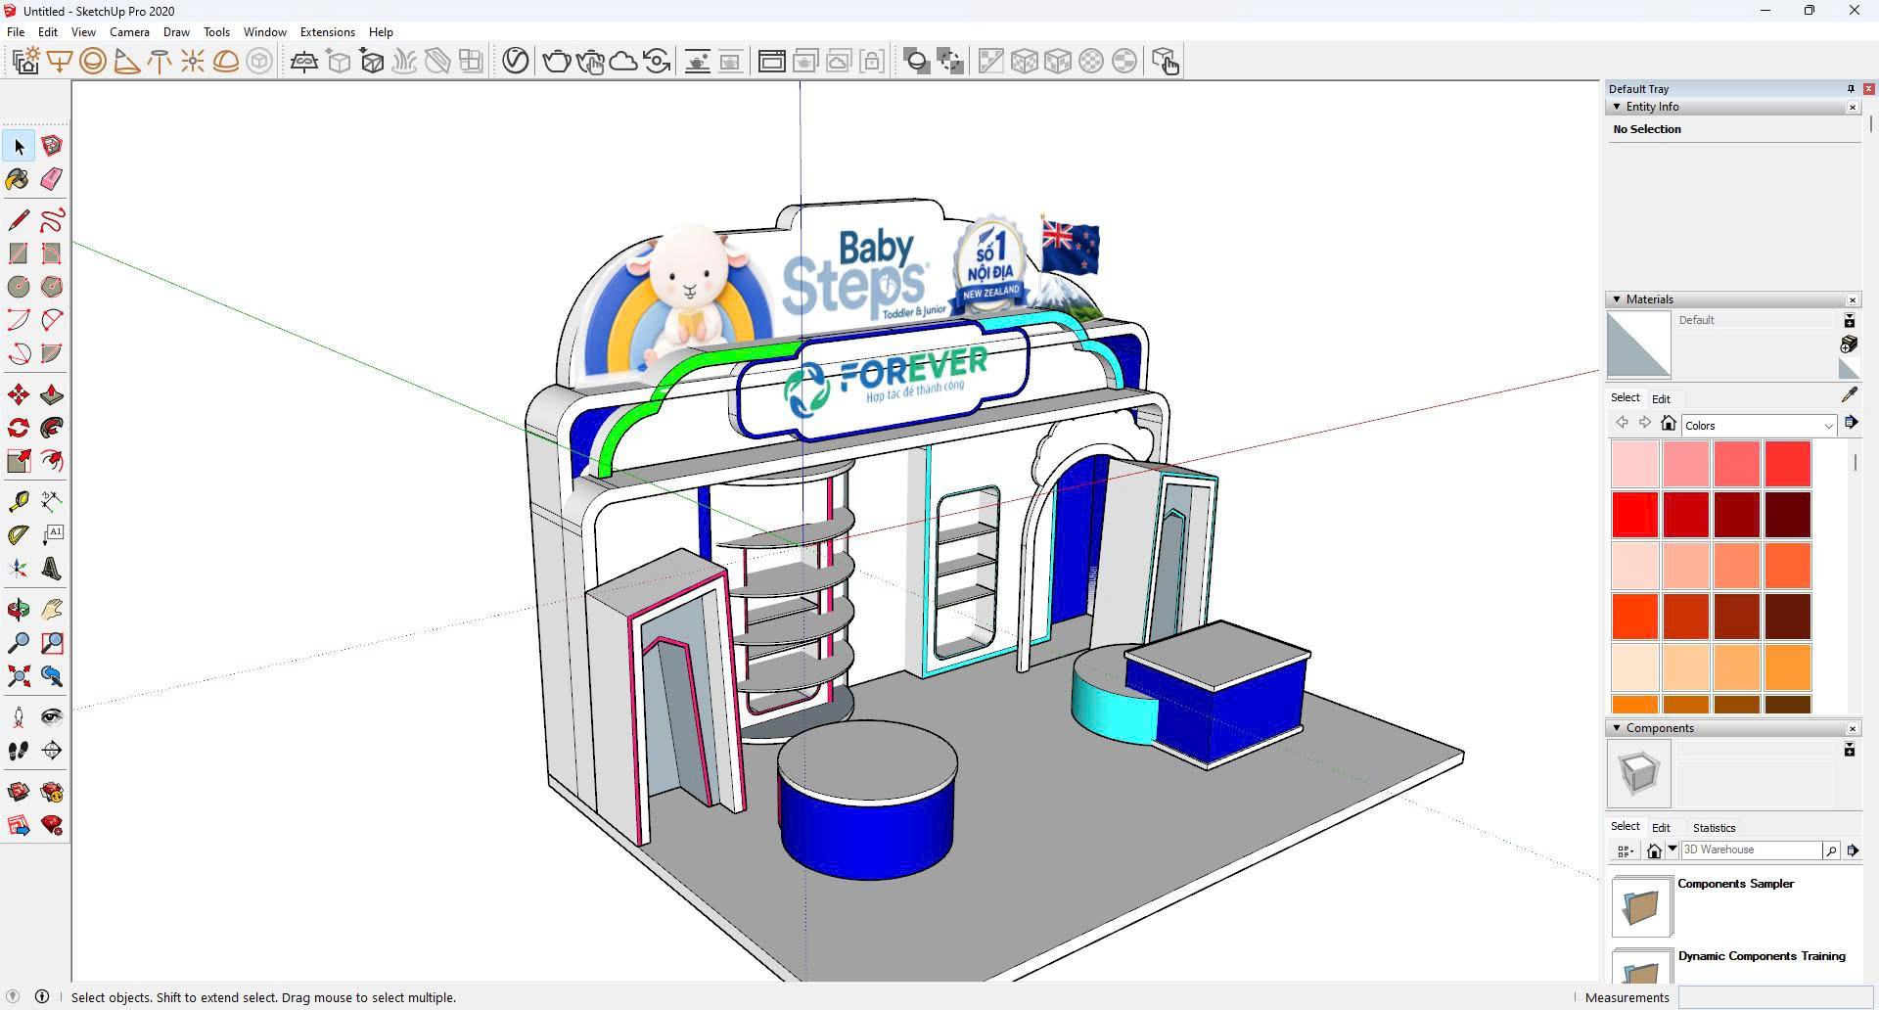
Task: Toggle Components secondary selection pane
Action: pyautogui.click(x=1849, y=750)
